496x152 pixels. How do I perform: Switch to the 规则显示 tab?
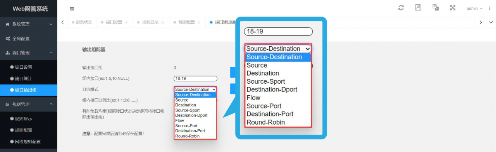point(149,22)
